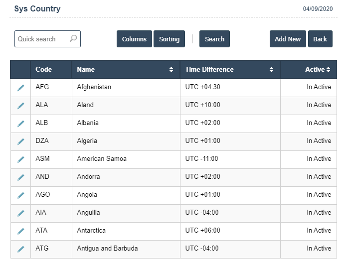Click the magnifier icon in Quick search
Viewport: 349px width, 265px height.
click(x=73, y=39)
